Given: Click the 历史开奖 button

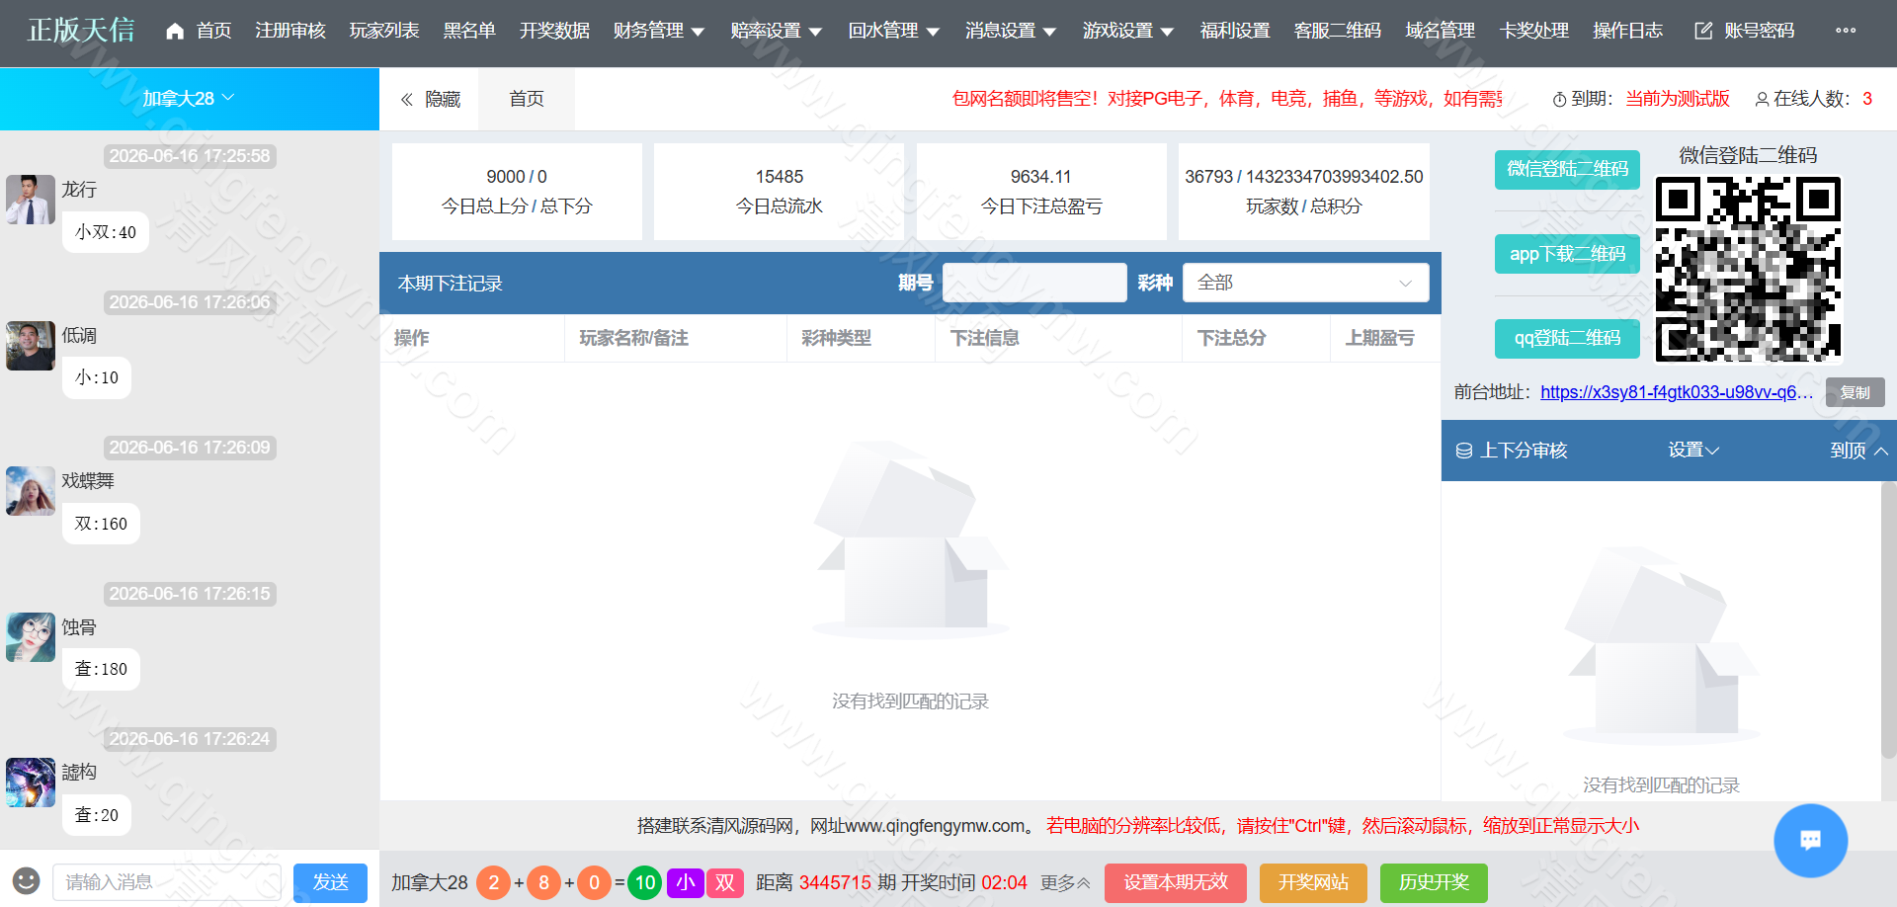Looking at the screenshot, I should click(x=1434, y=882).
